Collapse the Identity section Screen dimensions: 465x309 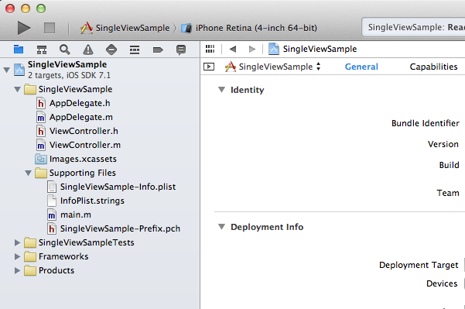tap(221, 90)
